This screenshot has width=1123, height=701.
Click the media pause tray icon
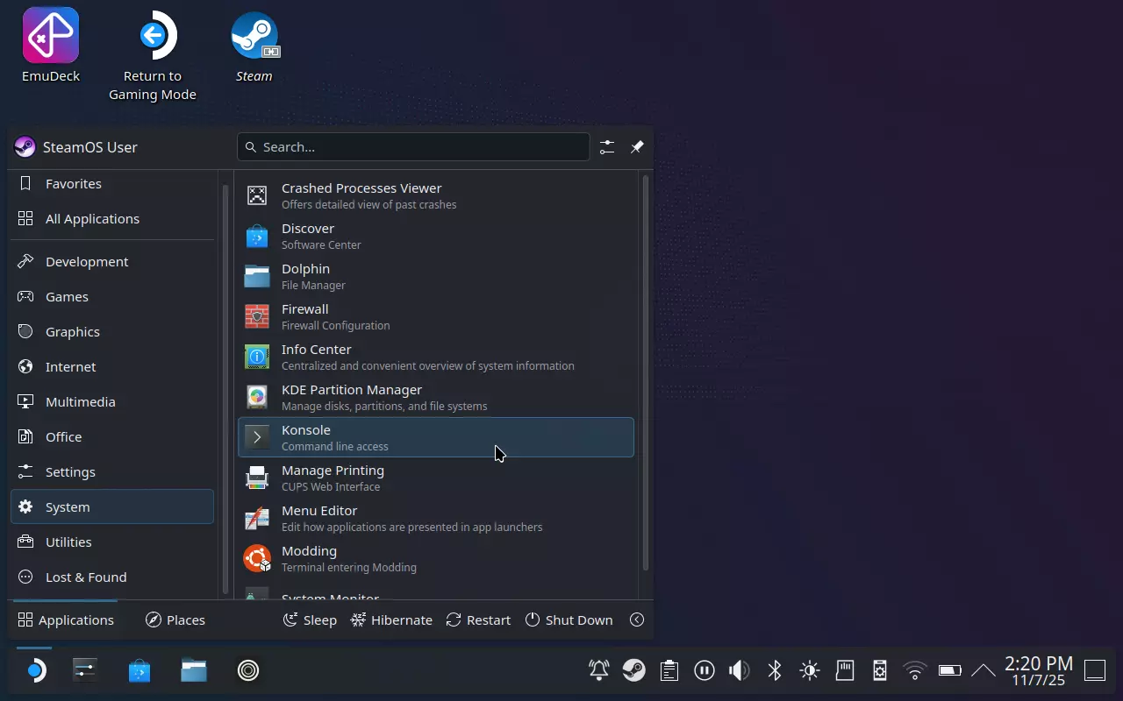[x=705, y=671]
